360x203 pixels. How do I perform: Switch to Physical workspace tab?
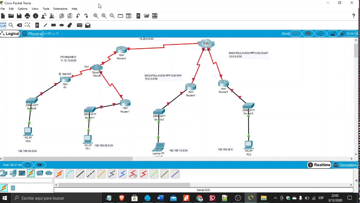pyautogui.click(x=32, y=34)
